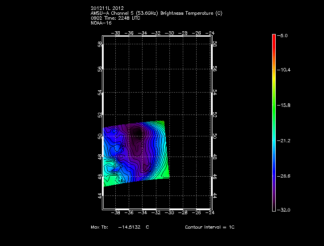This screenshot has height=246, width=324.
Task: Select the AMSU-A Channel 5 Brightness Temperature heading
Action: point(156,13)
